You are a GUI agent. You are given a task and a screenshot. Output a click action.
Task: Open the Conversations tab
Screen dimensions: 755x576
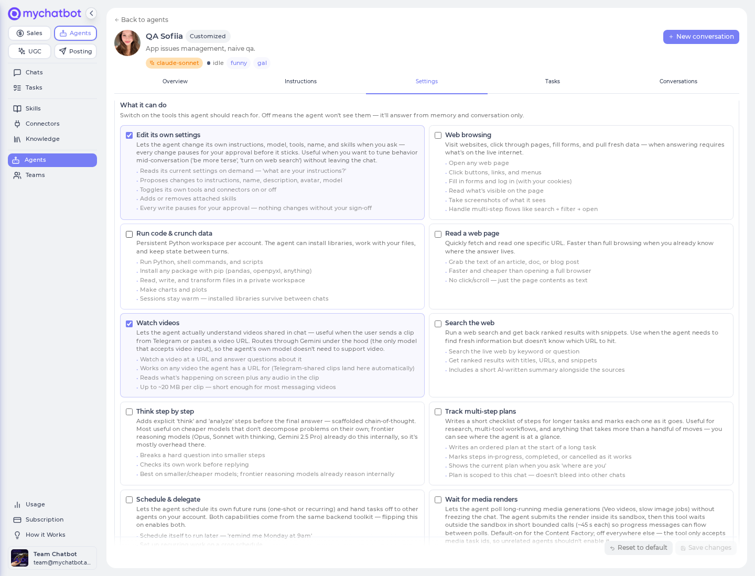click(678, 81)
